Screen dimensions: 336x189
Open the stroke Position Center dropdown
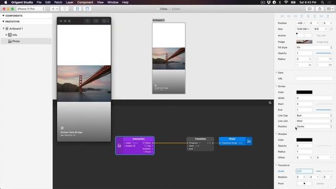click(x=314, y=127)
